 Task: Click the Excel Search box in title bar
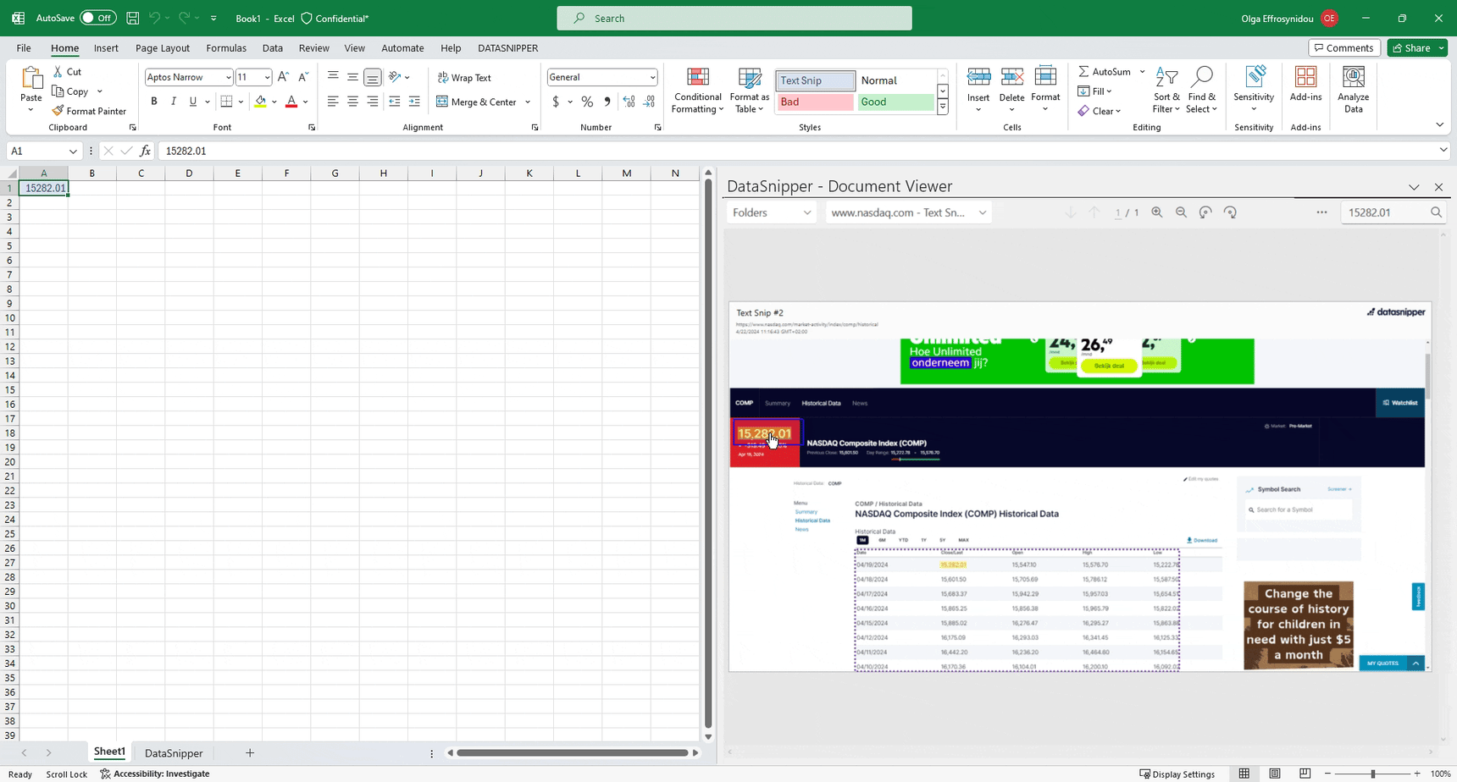coord(734,18)
